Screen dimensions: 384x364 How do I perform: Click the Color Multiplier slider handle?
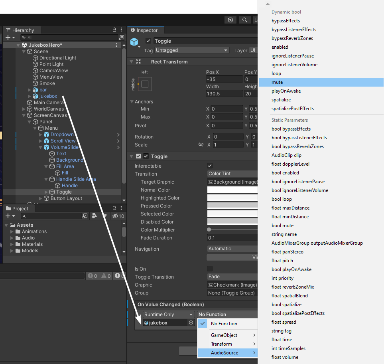209,229
